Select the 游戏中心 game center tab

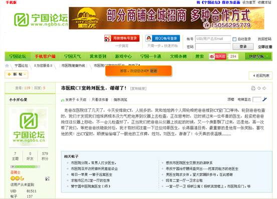pyautogui.click(x=123, y=56)
